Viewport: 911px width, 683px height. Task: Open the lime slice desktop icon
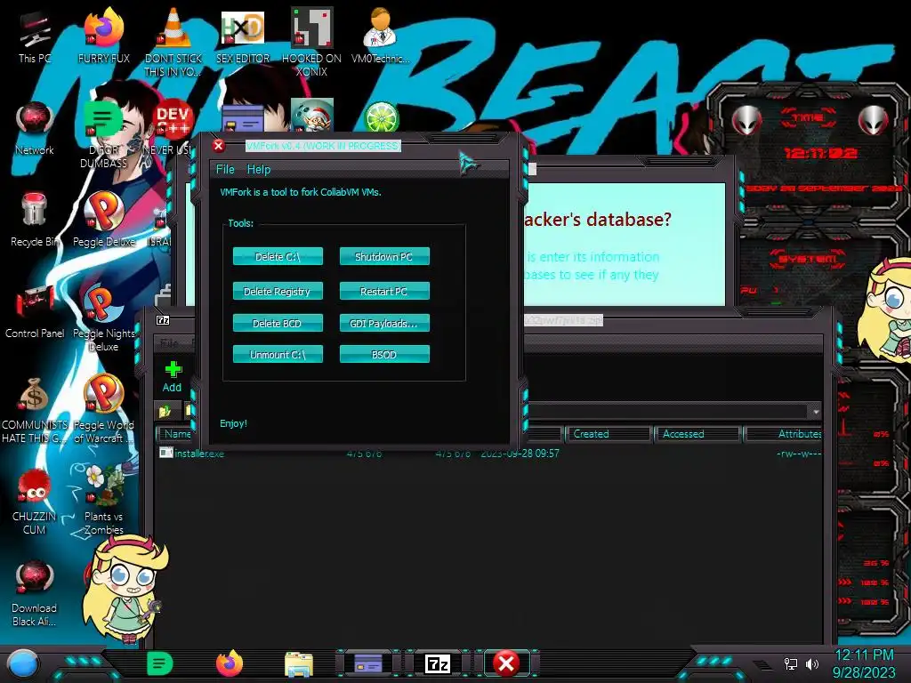(381, 117)
